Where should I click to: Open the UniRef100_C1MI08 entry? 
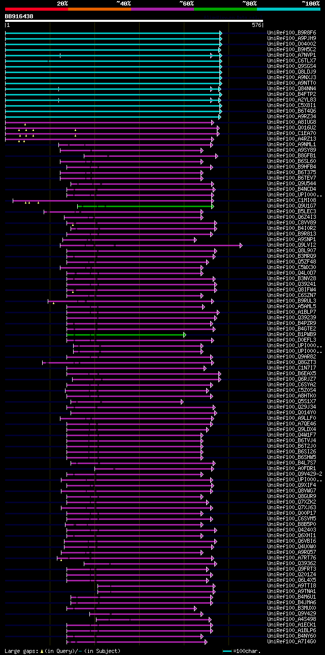click(291, 200)
